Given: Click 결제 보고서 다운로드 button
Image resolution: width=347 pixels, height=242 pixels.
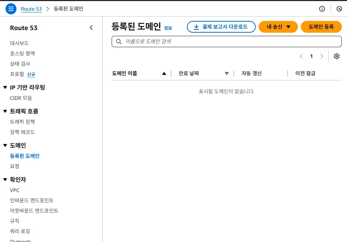Looking at the screenshot, I should pyautogui.click(x=221, y=27).
